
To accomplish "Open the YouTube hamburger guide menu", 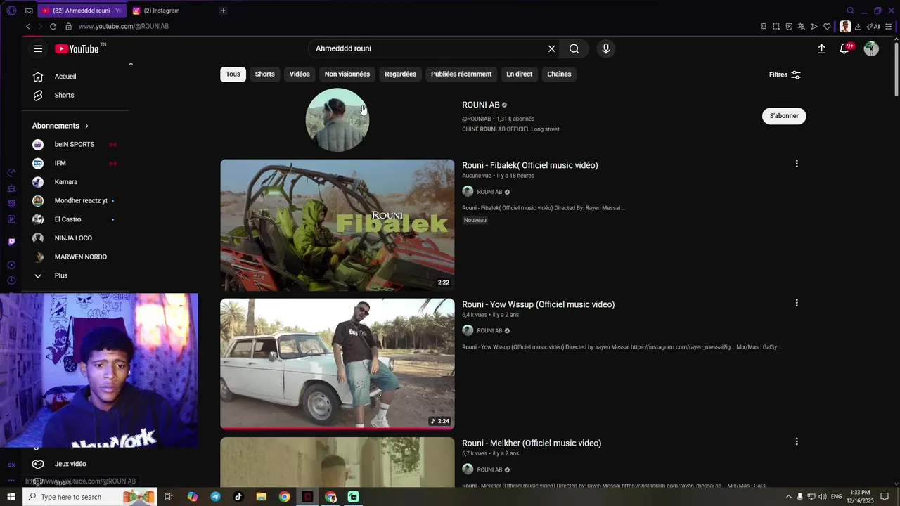I will 38,48.
